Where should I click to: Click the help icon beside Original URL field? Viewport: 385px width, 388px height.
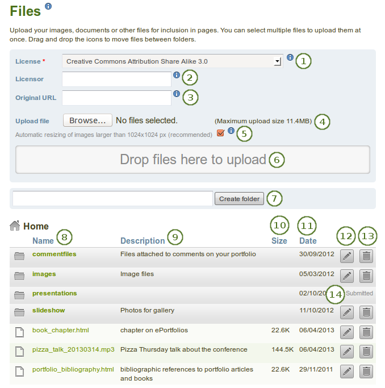[x=176, y=94]
